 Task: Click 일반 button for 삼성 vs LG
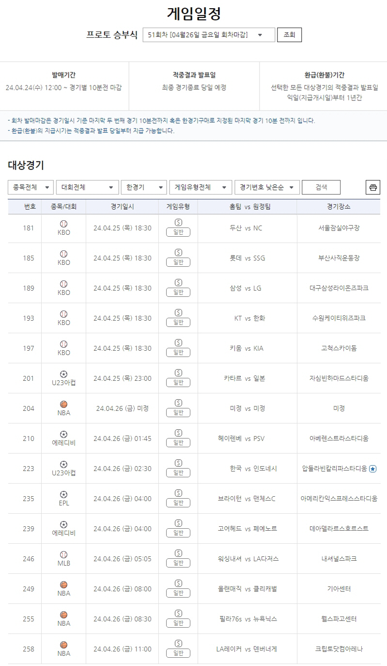(x=178, y=292)
